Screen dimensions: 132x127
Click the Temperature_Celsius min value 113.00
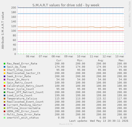[80, 99]
